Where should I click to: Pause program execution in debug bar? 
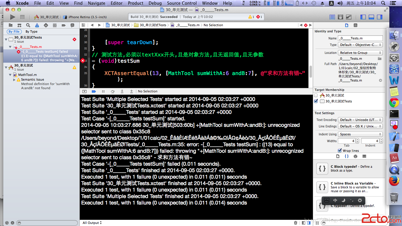103,92
